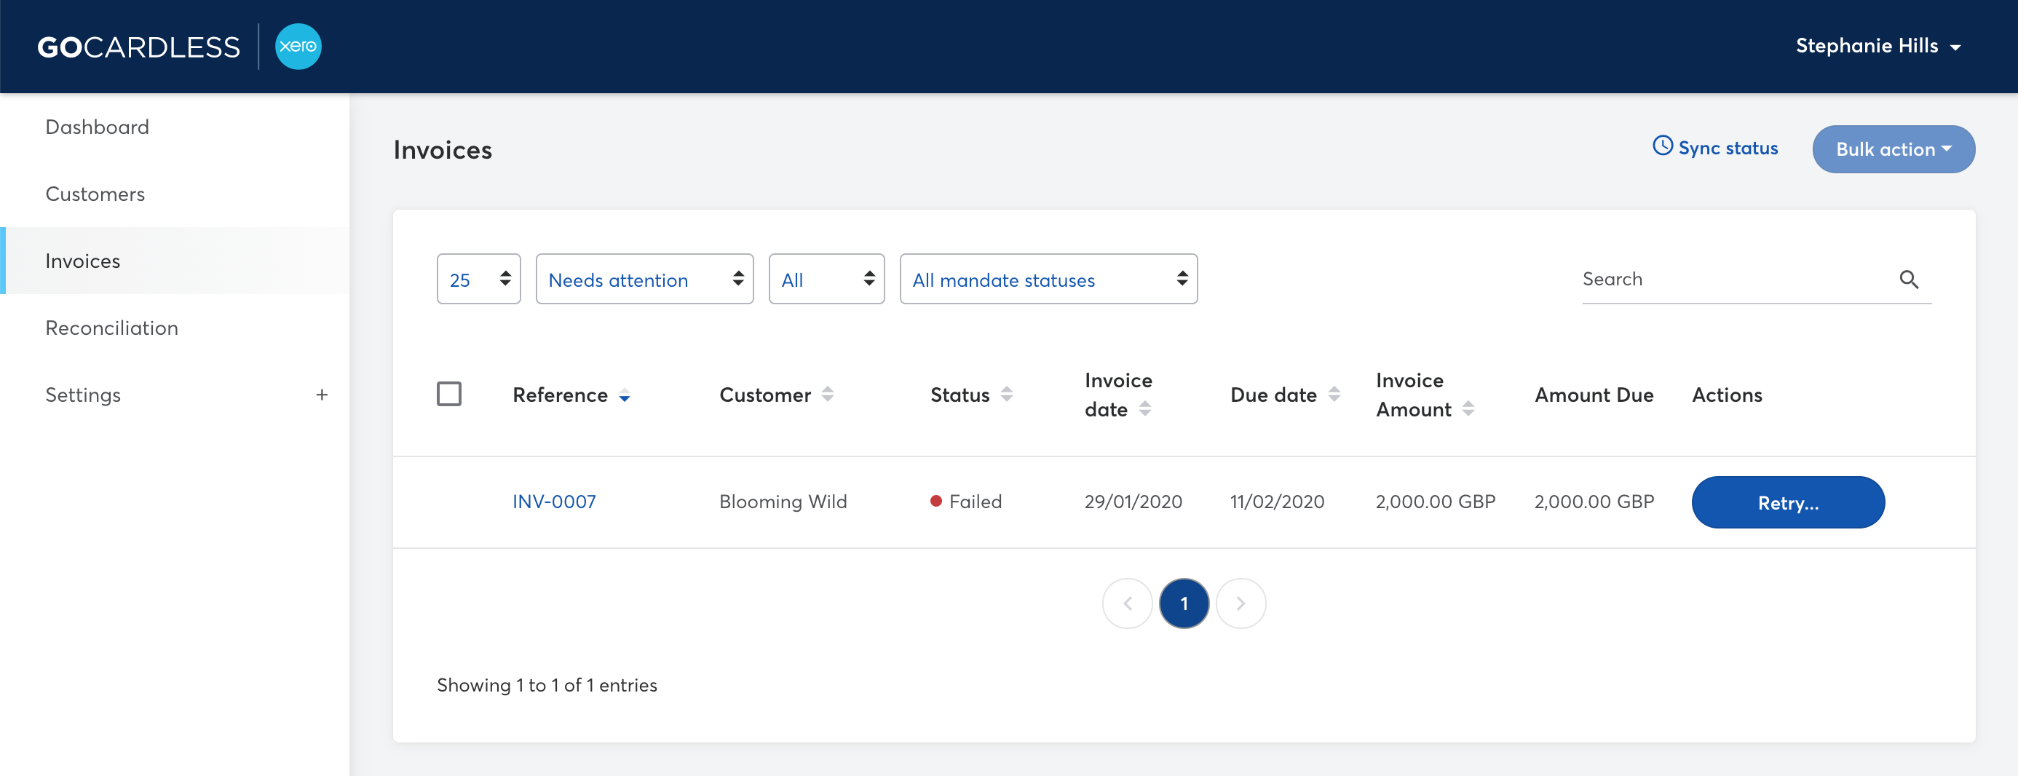Select page 1 in pagination
The width and height of the screenshot is (2018, 776).
coord(1184,603)
